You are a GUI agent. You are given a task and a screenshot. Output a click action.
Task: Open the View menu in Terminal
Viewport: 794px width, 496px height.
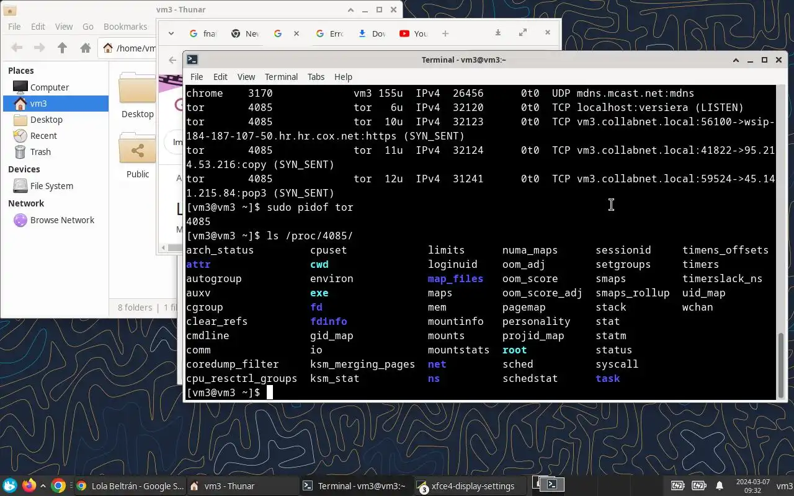(246, 77)
